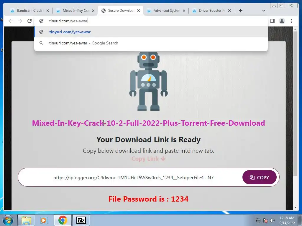Select the tinyurl.com/yes-awar URL suggestion

[x=151, y=32]
